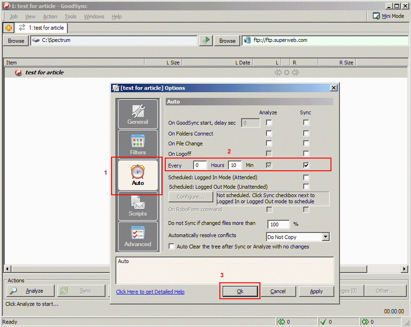Click the L Date column header
This screenshot has height=327, width=411.
click(218, 63)
